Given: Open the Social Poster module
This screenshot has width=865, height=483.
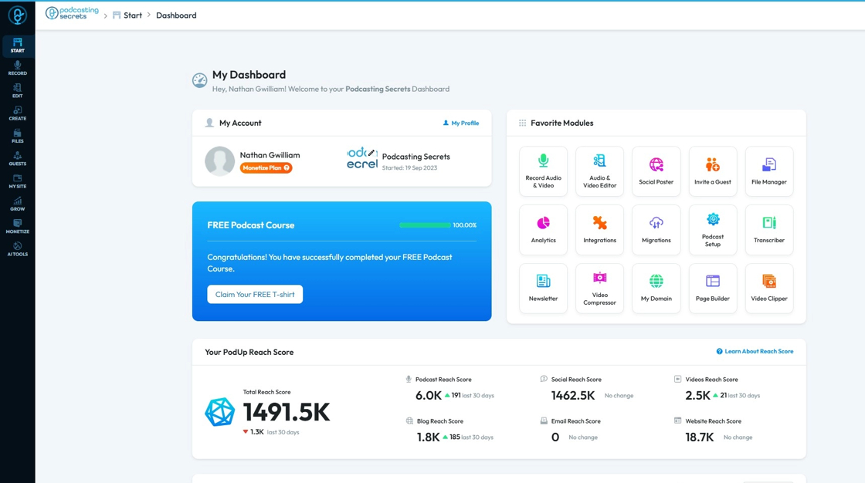Looking at the screenshot, I should 656,171.
